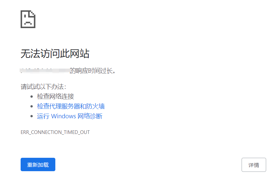The image size is (274, 180).
Task: Click the 无法访问此网站 heading
Action: (x=55, y=53)
